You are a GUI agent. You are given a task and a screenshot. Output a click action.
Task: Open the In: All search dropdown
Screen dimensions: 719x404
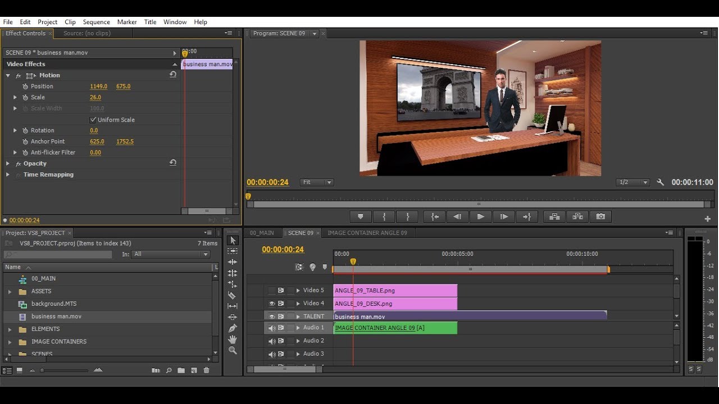tap(171, 254)
